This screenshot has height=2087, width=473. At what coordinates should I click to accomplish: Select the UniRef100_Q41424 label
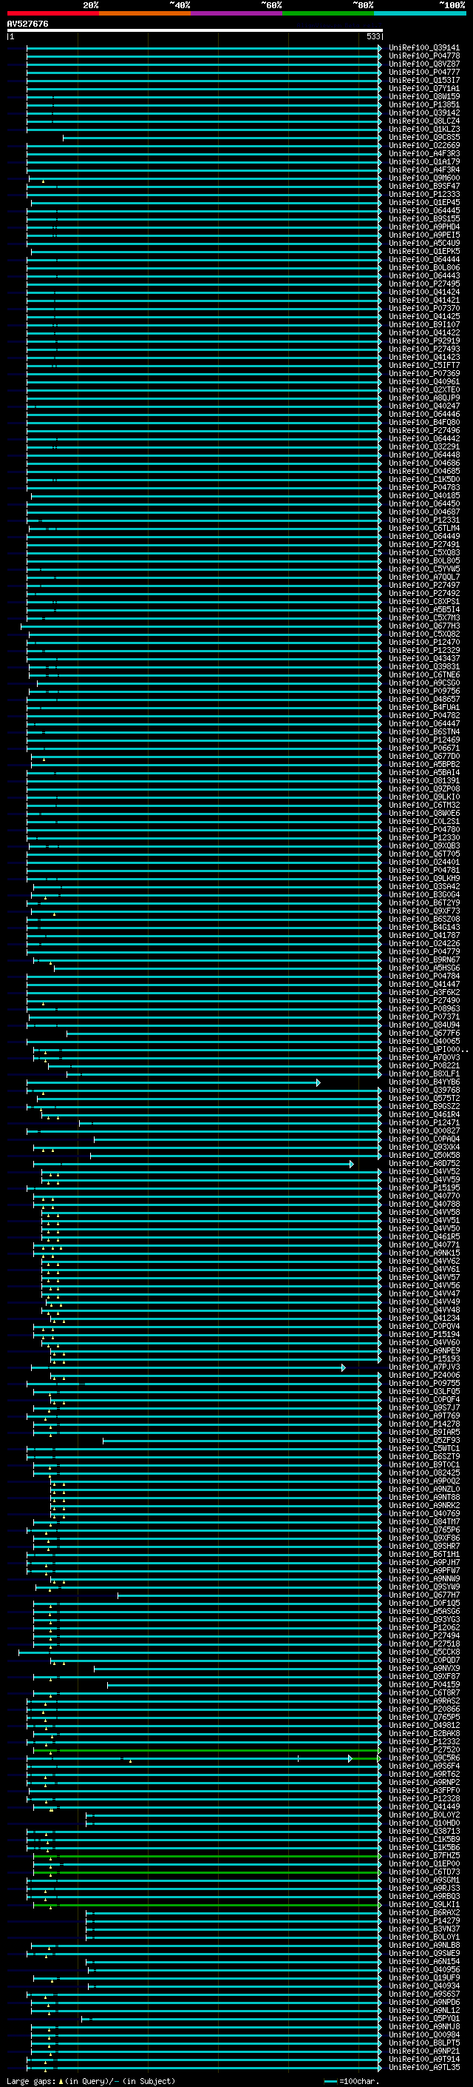pyautogui.click(x=424, y=292)
